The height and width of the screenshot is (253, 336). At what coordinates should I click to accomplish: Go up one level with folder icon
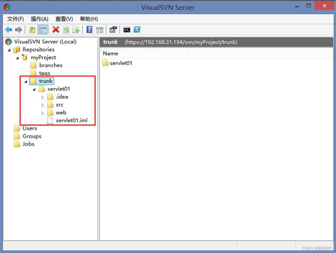point(32,30)
